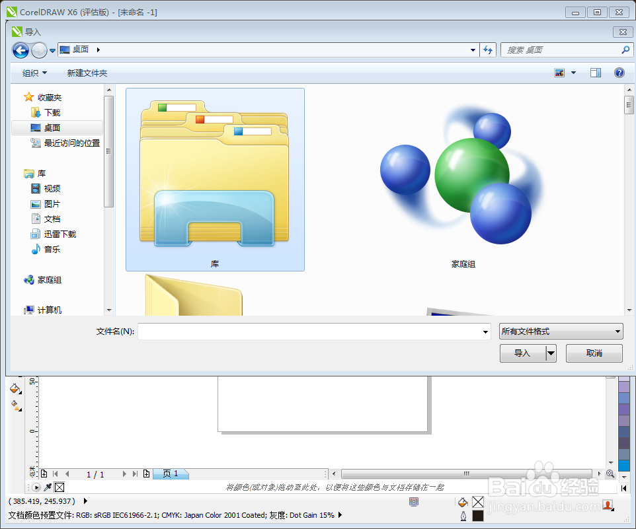Click the 取消 (Cancel) button
The height and width of the screenshot is (529, 636).
(x=593, y=353)
